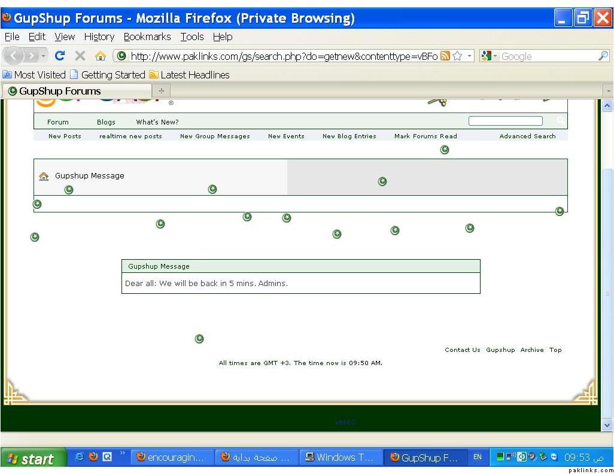Click the forum search input field
Screen dimensions: 614x474
pos(505,121)
